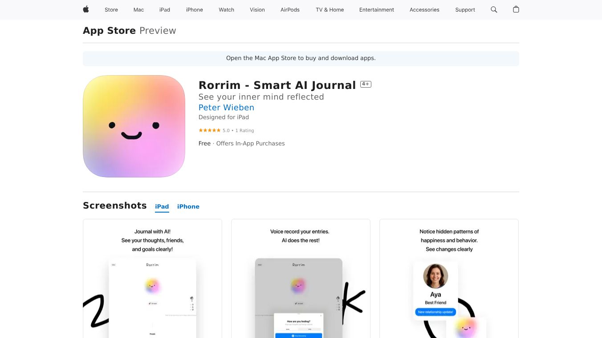602x338 pixels.
Task: Open developer Peter Wieben's page
Action: 226,108
